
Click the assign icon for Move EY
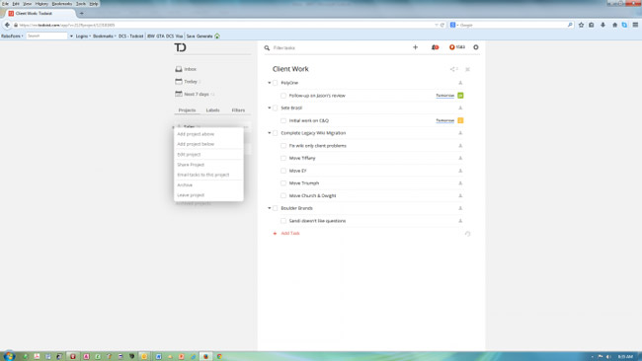point(460,171)
